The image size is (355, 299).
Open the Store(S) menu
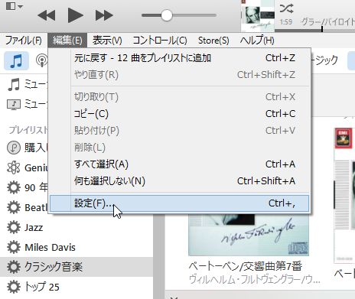pos(213,41)
